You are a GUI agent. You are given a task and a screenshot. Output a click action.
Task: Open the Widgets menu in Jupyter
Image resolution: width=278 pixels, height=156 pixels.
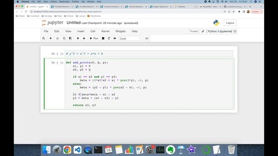(121, 31)
